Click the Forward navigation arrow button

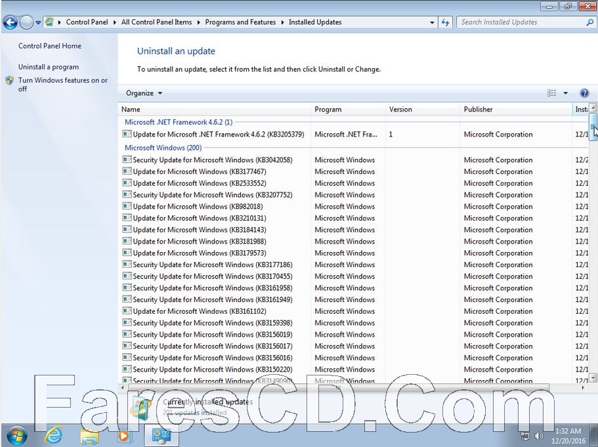click(x=26, y=22)
